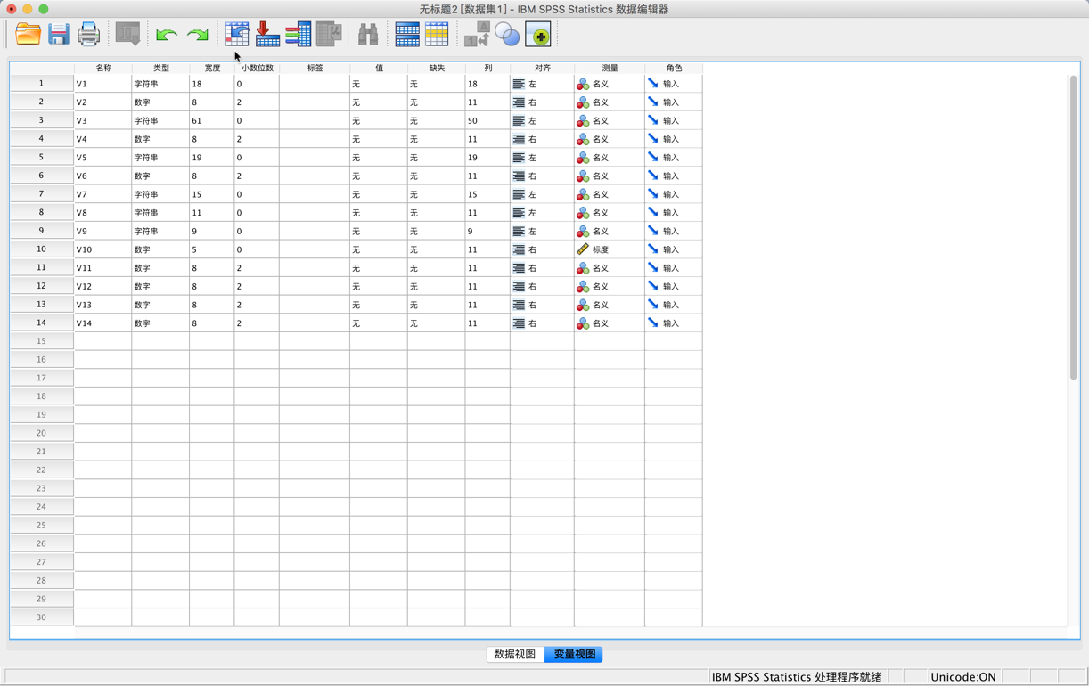1089x686 pixels.
Task: Insert a new case from the toolbar
Action: point(406,34)
